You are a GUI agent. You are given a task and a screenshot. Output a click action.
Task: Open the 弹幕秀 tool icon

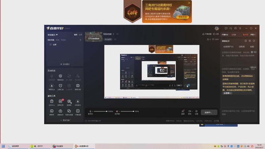tap(52, 111)
